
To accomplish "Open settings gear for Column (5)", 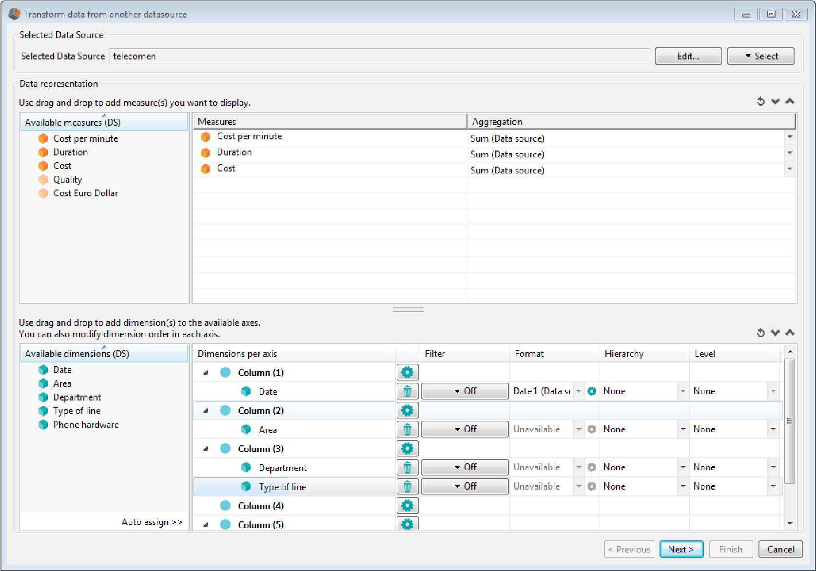I will point(407,524).
